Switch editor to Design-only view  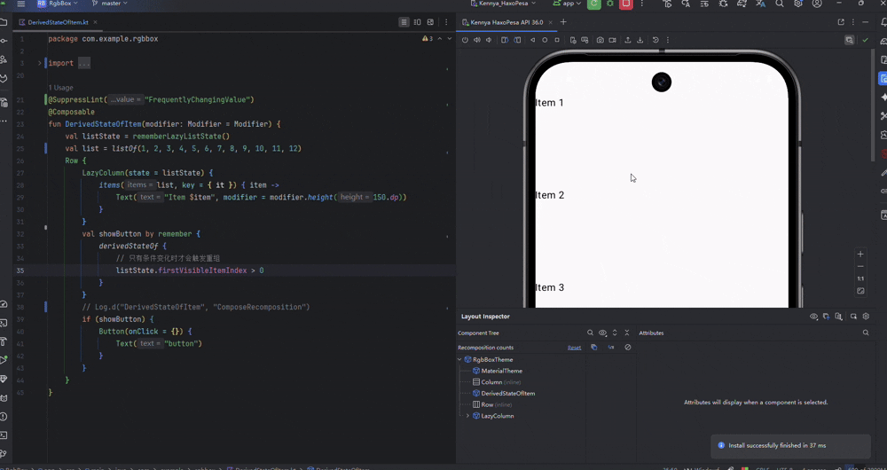tap(430, 23)
